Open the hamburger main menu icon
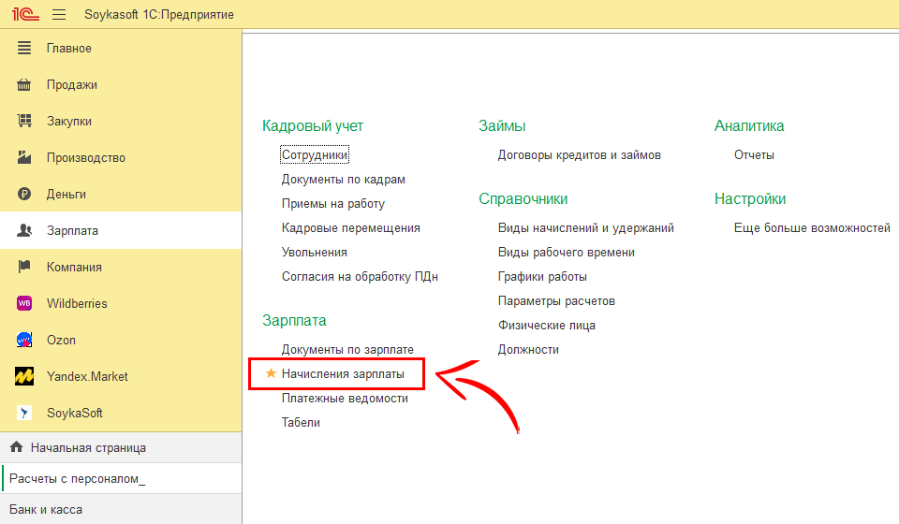This screenshot has height=524, width=899. pos(59,14)
